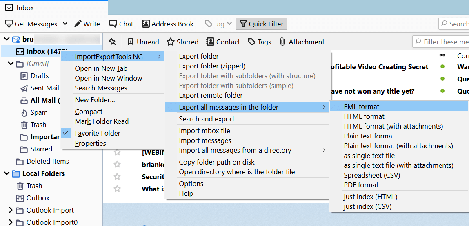Toggle the pin (keep filters) icon
Screen dimensions: 469x226
112,42
